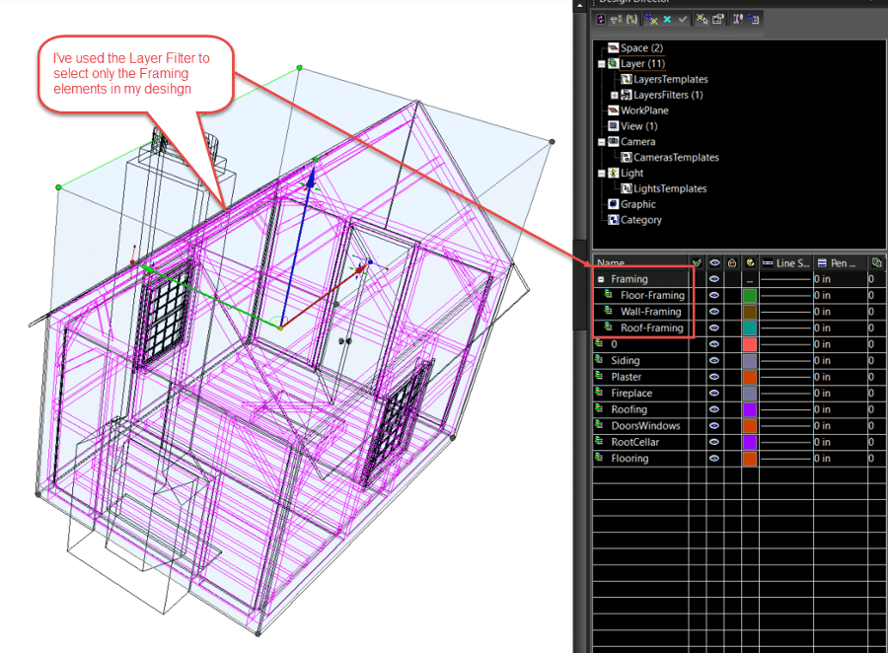Click the pen width cell of Plaster
The width and height of the screenshot is (888, 653).
click(x=841, y=377)
